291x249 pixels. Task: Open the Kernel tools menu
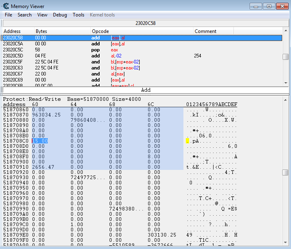pyautogui.click(x=102, y=15)
